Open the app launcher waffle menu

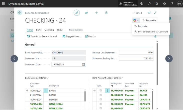[3, 3]
